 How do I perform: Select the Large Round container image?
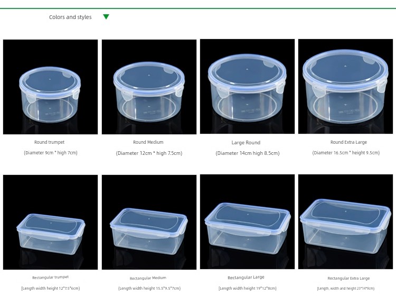pos(247,86)
